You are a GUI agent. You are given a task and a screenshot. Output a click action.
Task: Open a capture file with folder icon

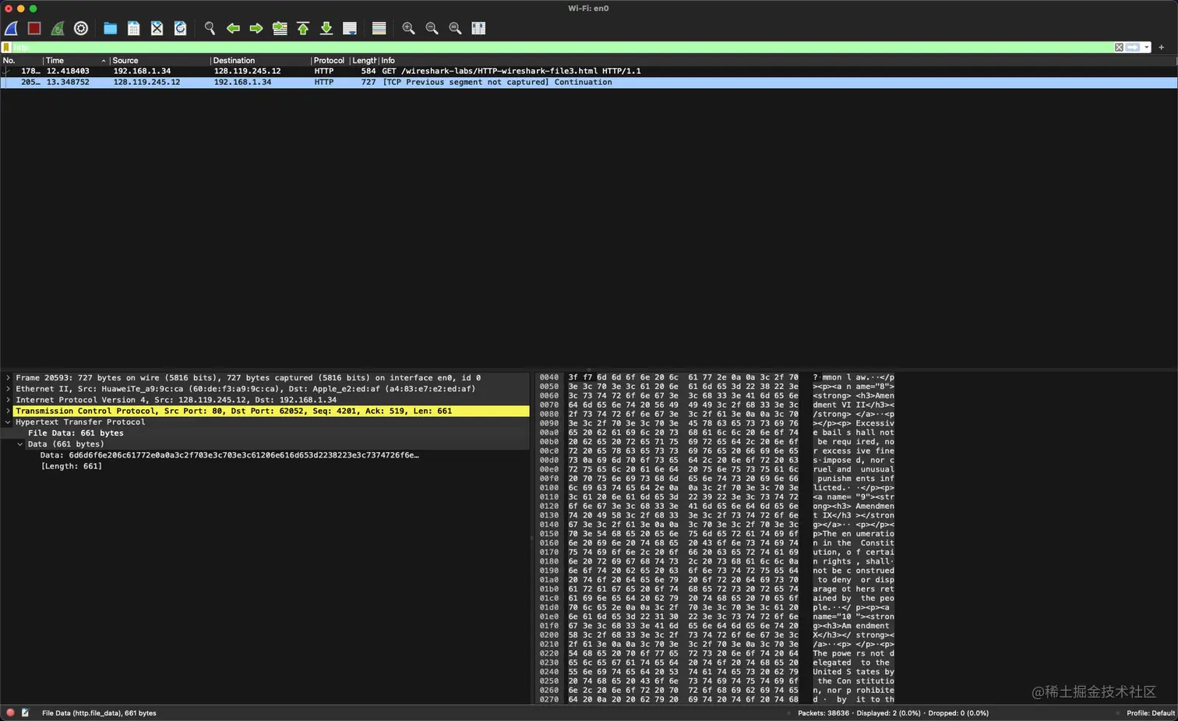111,28
